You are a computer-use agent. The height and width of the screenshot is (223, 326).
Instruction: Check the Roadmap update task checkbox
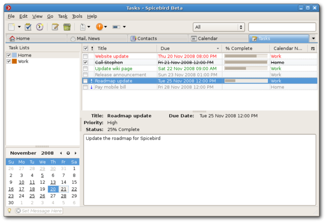85,81
